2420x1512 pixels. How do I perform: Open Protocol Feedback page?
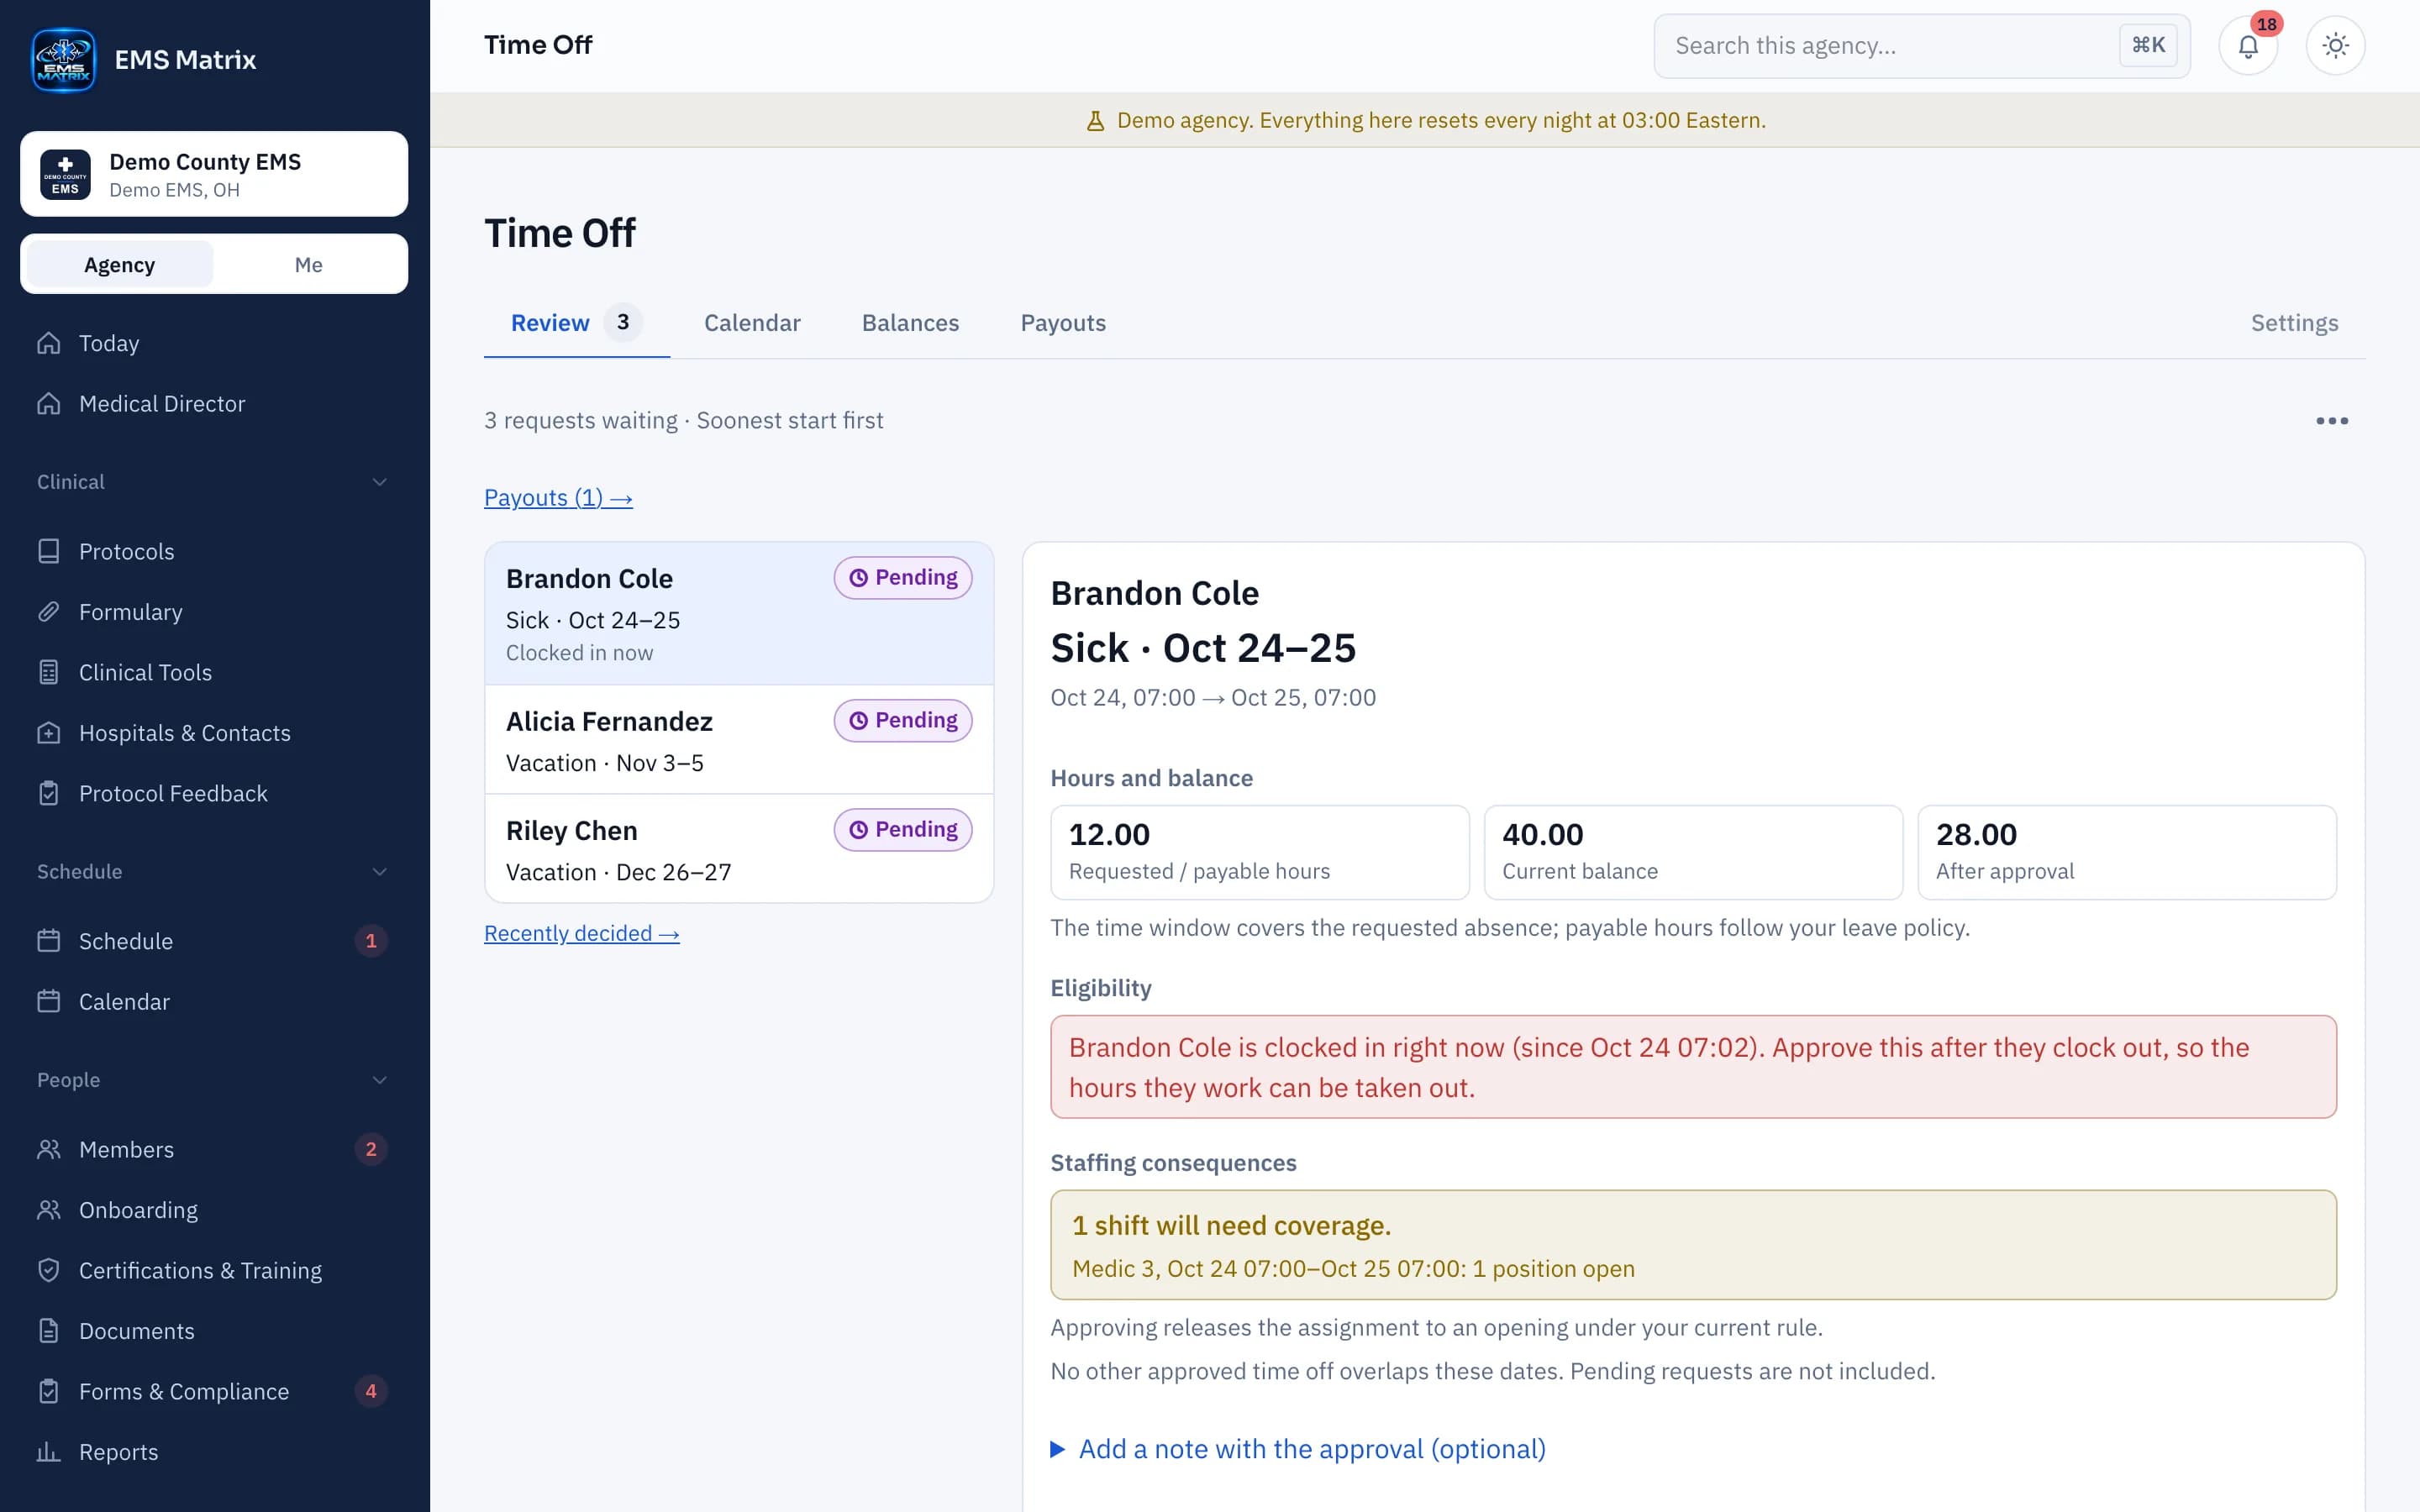(x=214, y=794)
